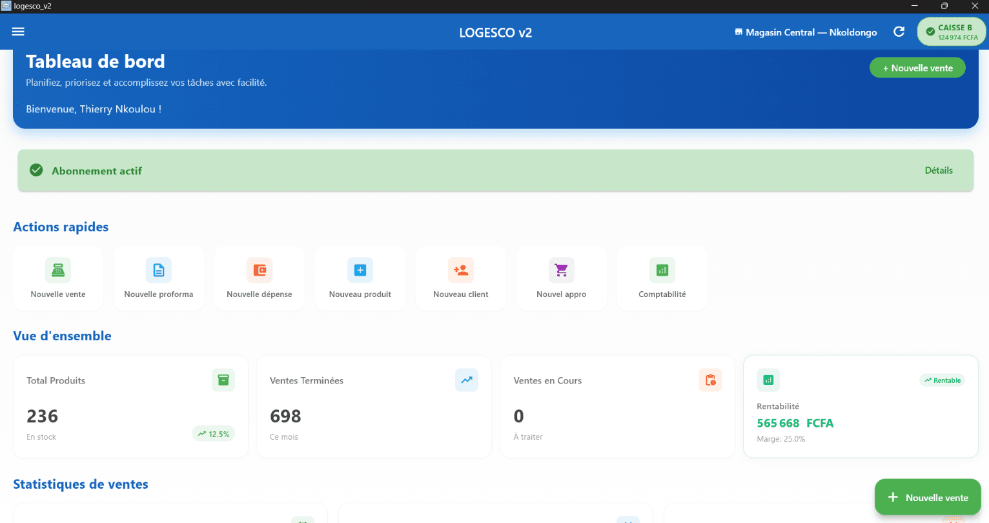
Task: Click the Total Produits archive icon
Action: [x=223, y=380]
